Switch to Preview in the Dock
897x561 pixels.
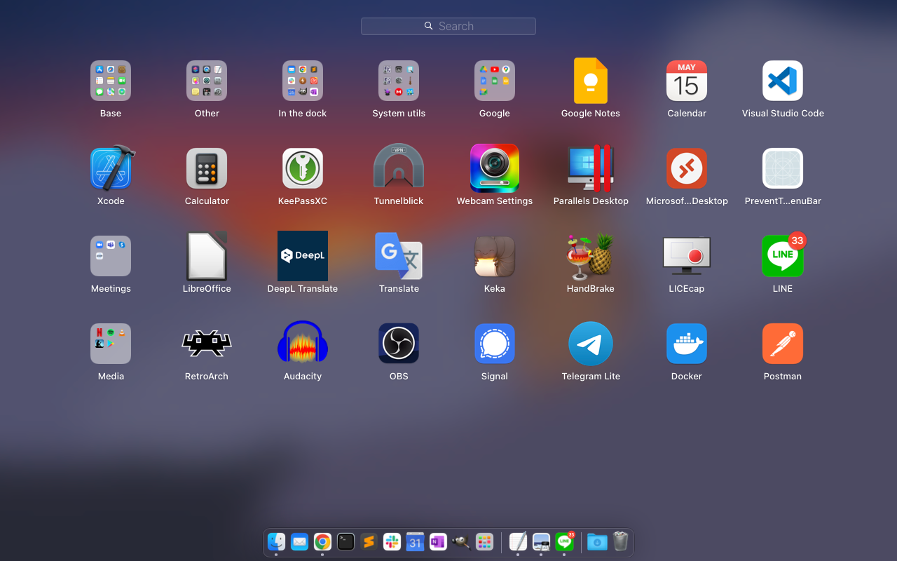pyautogui.click(x=541, y=541)
